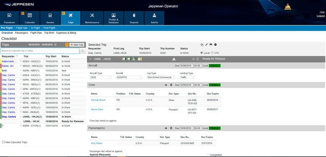Switch to Post Flight tab

[x=49, y=28]
